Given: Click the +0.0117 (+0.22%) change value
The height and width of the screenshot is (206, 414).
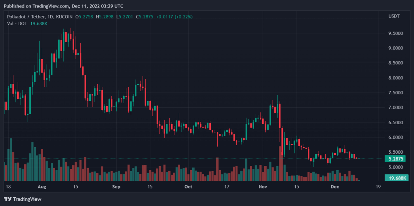Looking at the screenshot, I should coord(174,17).
